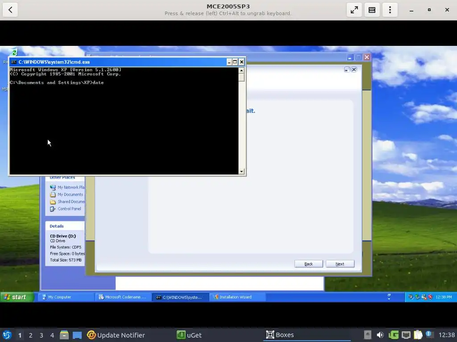The image size is (457, 342).
Task: Open Shared Documents link
Action: coord(71,202)
